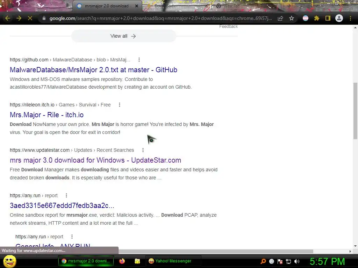Open the yellow folder taskbar icon
The image size is (358, 268).
(137, 261)
